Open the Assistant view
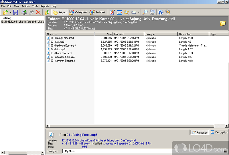229x155 pixels. [97, 12]
